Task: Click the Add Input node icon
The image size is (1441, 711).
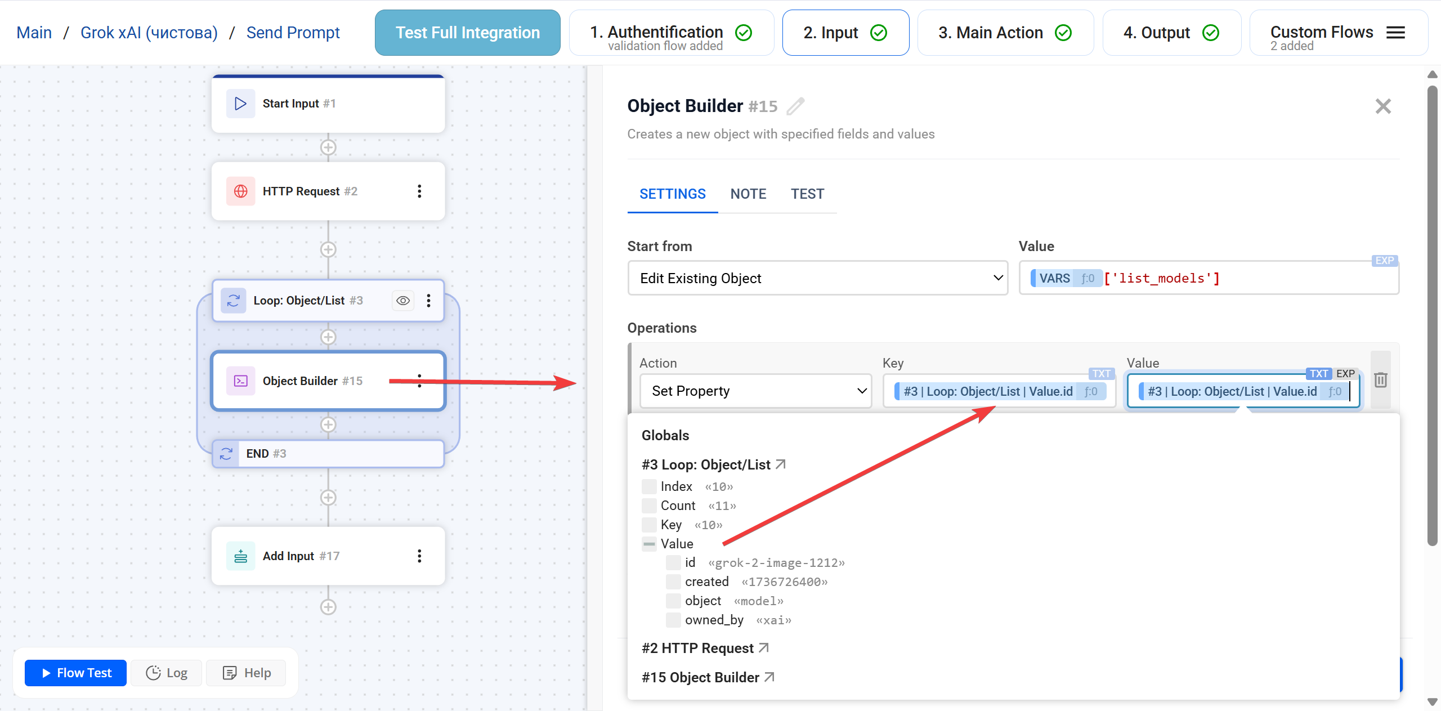Action: tap(241, 556)
